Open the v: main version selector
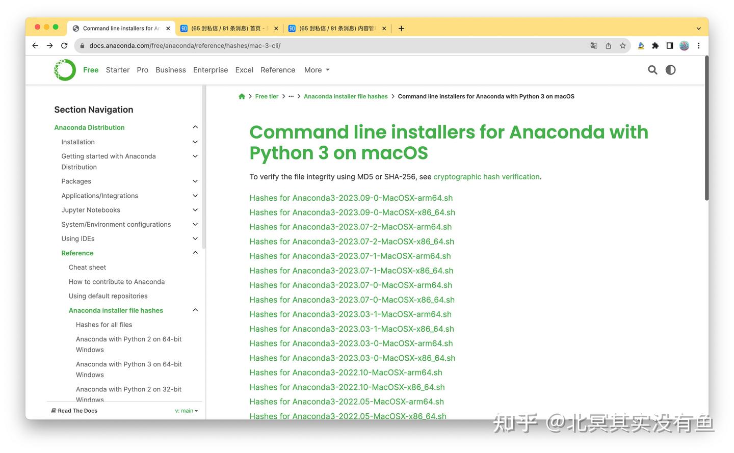 point(187,410)
